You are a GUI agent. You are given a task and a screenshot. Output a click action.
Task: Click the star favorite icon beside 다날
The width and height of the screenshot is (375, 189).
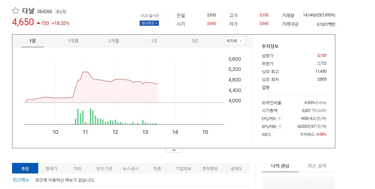pyautogui.click(x=15, y=11)
